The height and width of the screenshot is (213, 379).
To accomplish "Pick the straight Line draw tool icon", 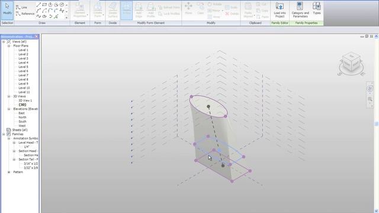I will (x=38, y=5).
